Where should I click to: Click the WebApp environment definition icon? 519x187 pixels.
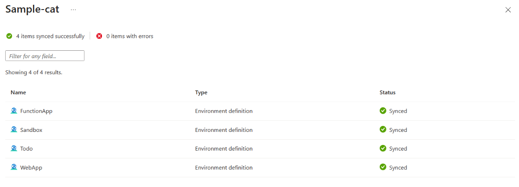point(14,167)
